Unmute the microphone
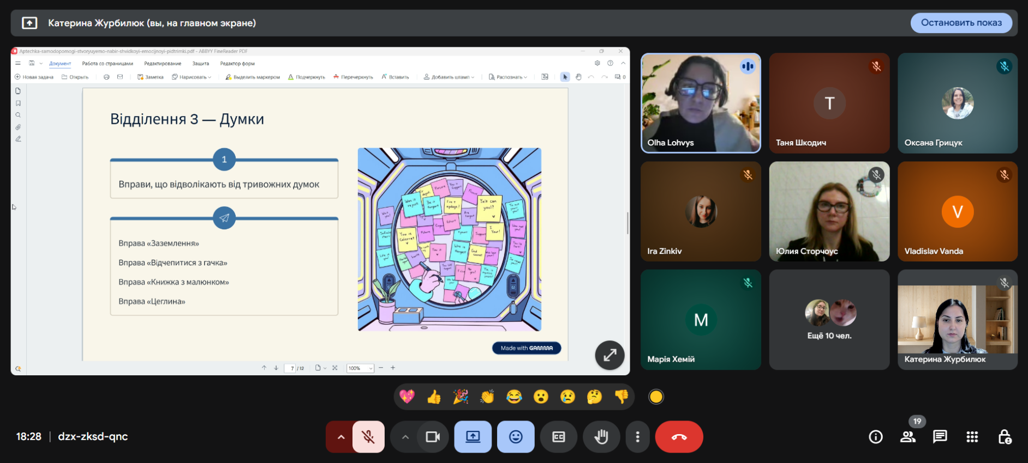This screenshot has height=463, width=1028. pyautogui.click(x=368, y=437)
